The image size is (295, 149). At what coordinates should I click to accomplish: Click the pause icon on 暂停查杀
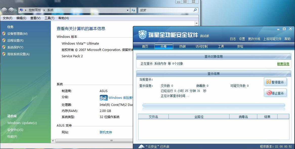268,82
